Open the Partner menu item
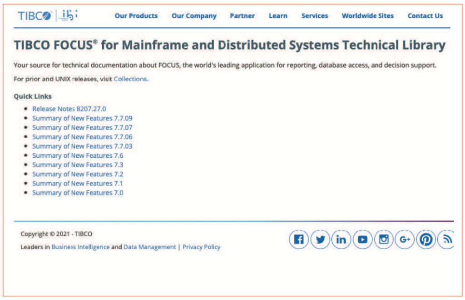465x300 pixels. [x=242, y=16]
